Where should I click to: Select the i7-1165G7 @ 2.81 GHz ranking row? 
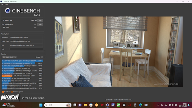[22, 83]
